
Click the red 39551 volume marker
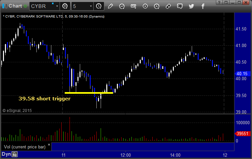point(242,133)
